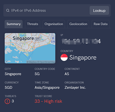Click the city value 'Singapore'
115x112 pixels.
[x=13, y=74]
